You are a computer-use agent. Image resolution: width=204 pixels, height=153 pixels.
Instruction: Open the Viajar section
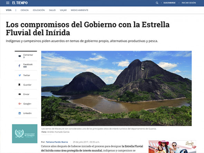[63, 10]
